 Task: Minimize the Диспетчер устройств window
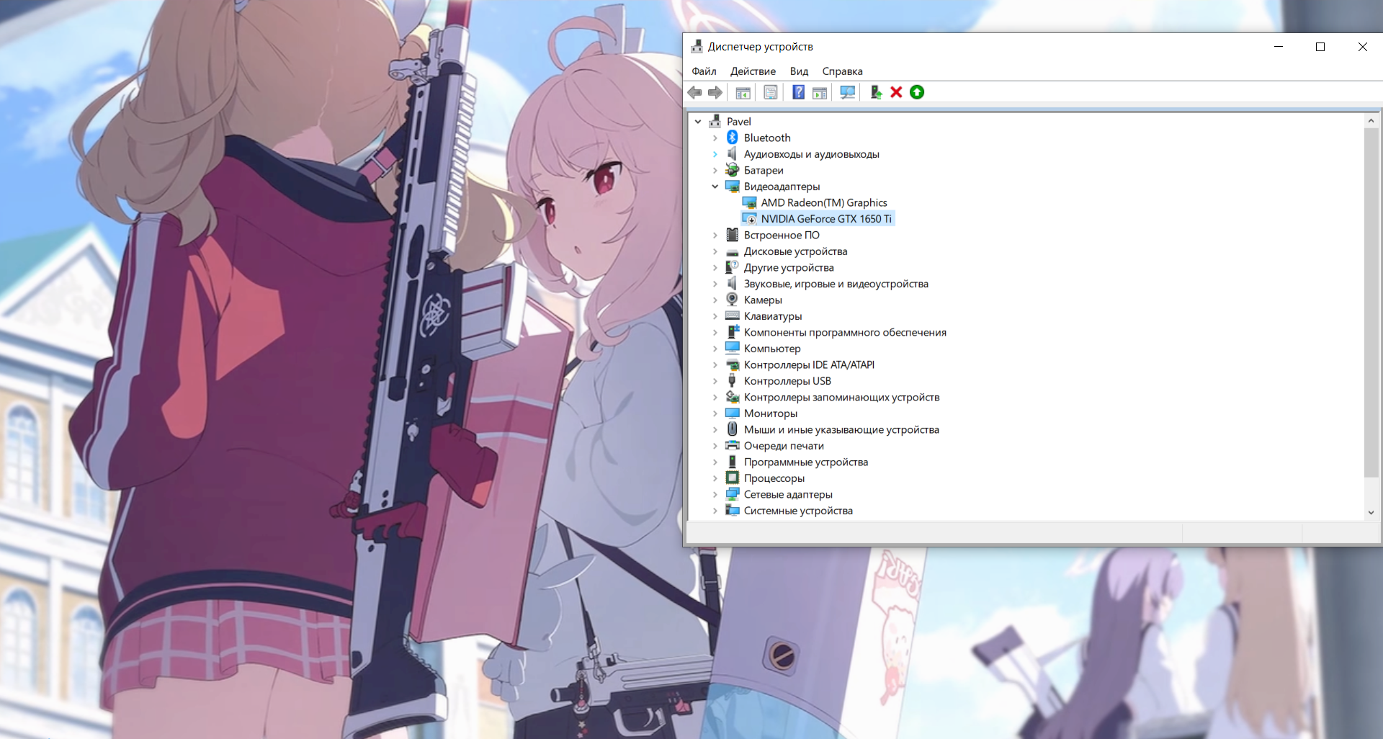tap(1279, 47)
